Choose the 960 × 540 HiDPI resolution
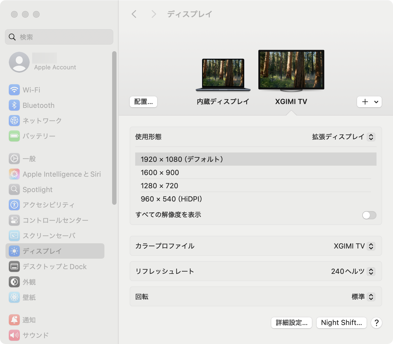 pos(171,199)
